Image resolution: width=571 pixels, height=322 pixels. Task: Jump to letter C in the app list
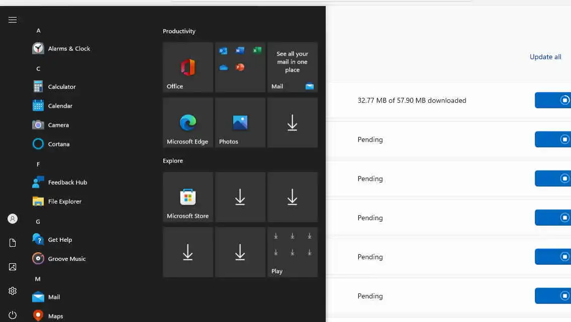click(x=38, y=69)
